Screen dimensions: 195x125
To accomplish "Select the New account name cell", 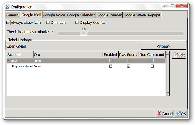I will point(14,61).
